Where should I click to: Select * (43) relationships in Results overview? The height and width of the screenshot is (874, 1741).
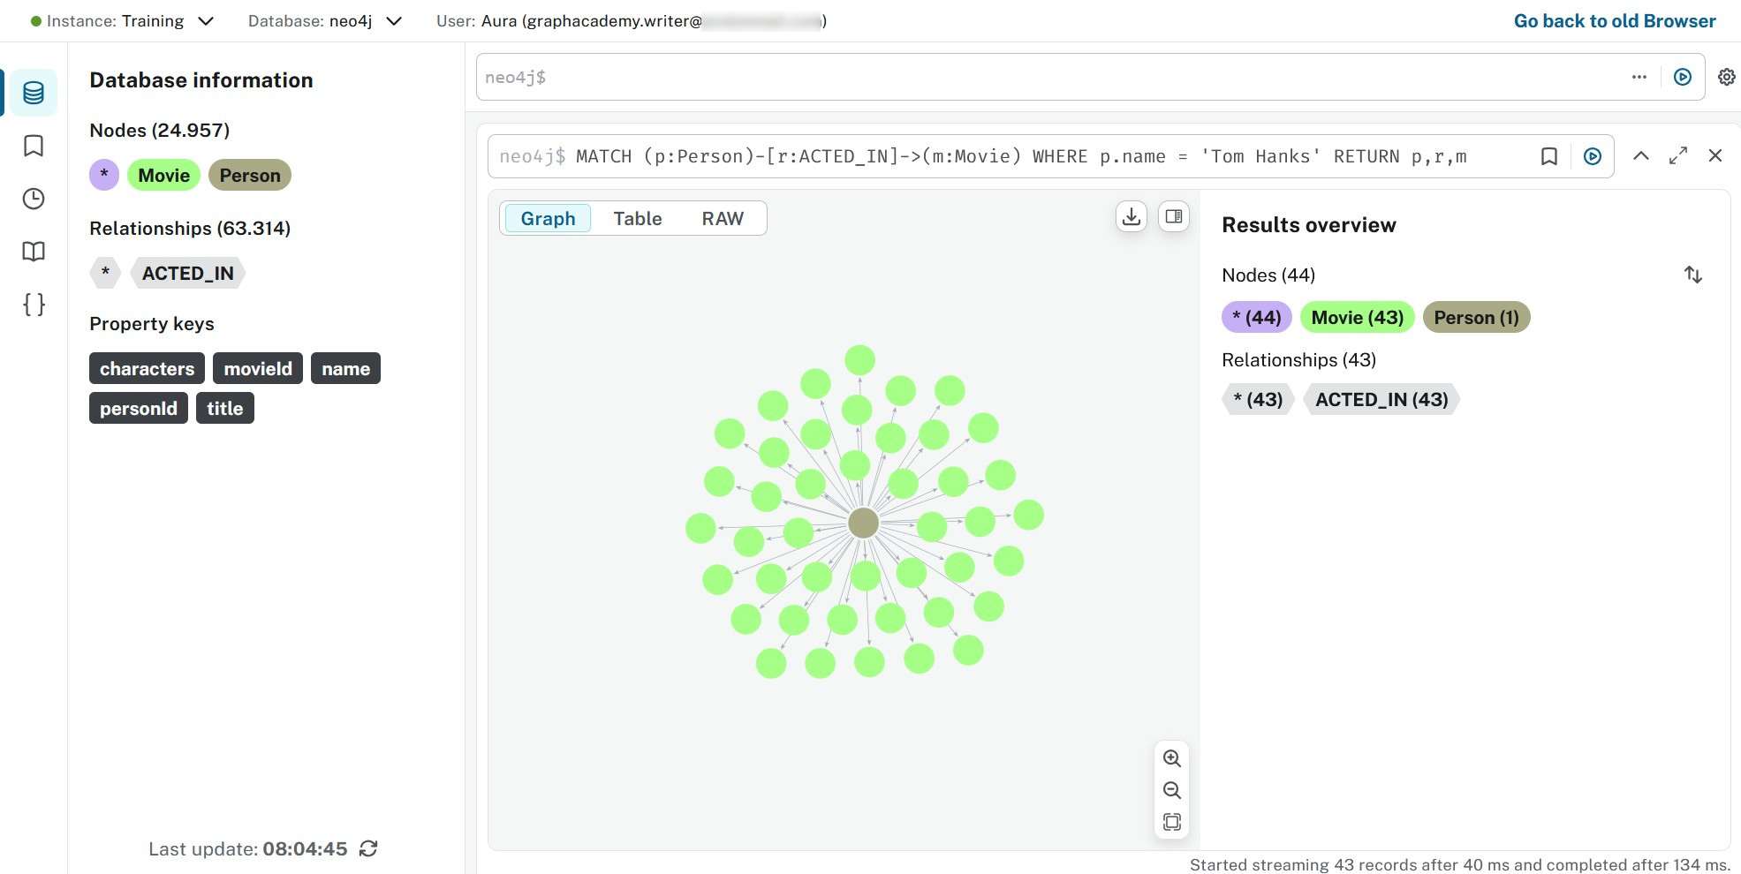pos(1258,400)
